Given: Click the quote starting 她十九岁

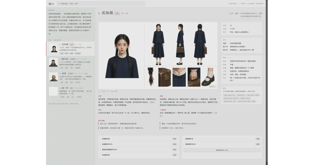Looking at the screenshot, I should pos(119,124).
